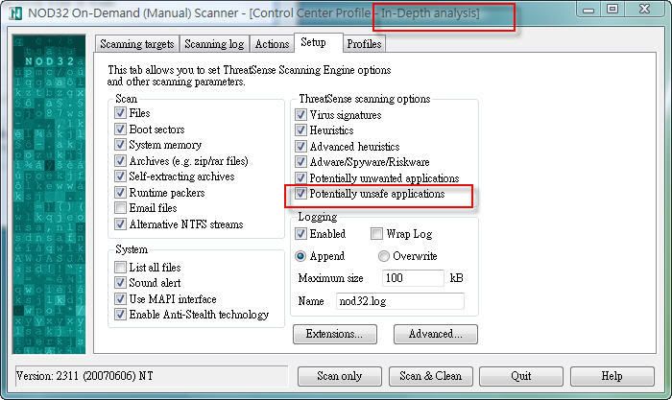This screenshot has height=400, width=672.
Task: Click the NOD32 logo in the side banner
Action: pyautogui.click(x=49, y=61)
